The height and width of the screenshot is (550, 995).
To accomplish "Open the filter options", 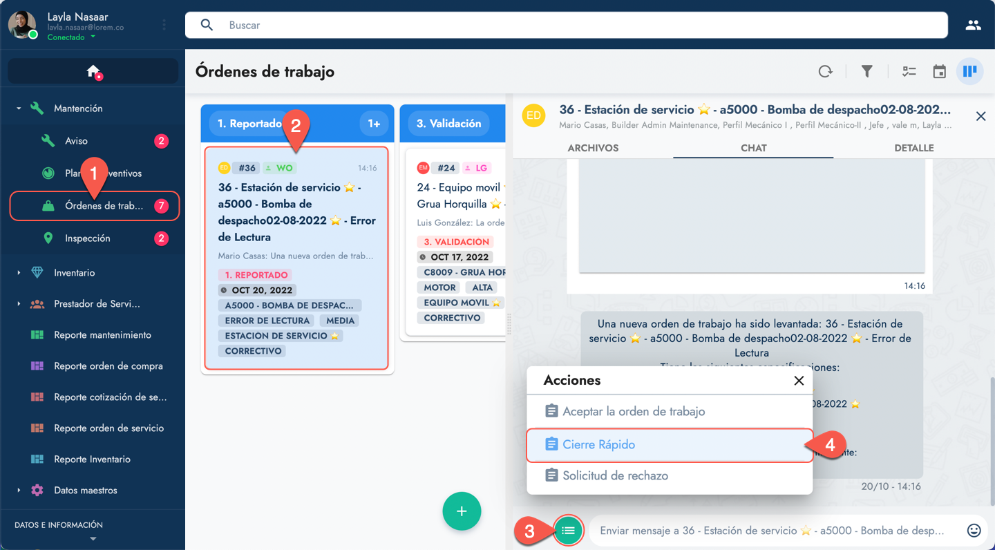I will click(866, 71).
